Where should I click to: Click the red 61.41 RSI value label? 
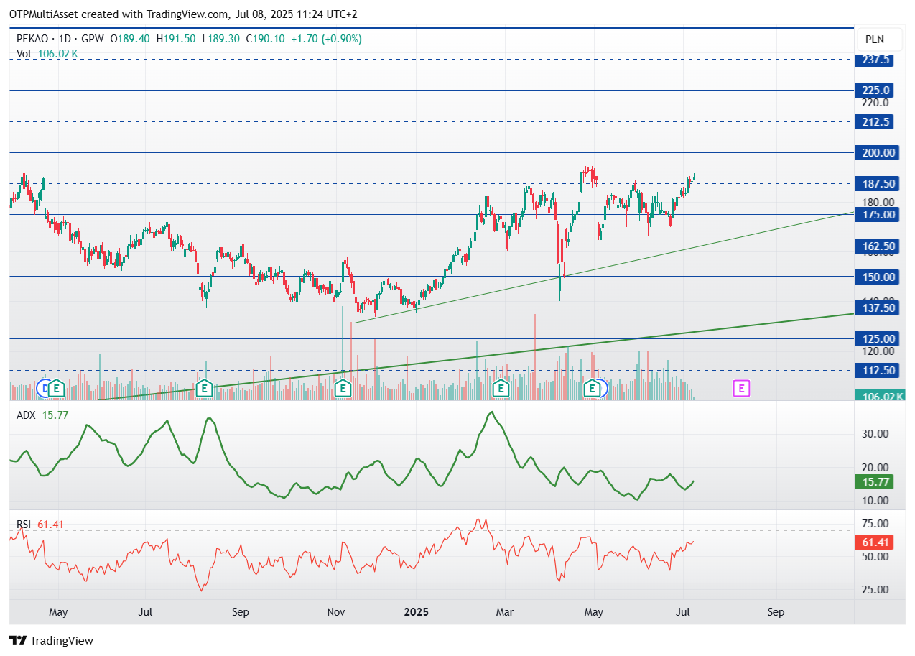[x=873, y=542]
